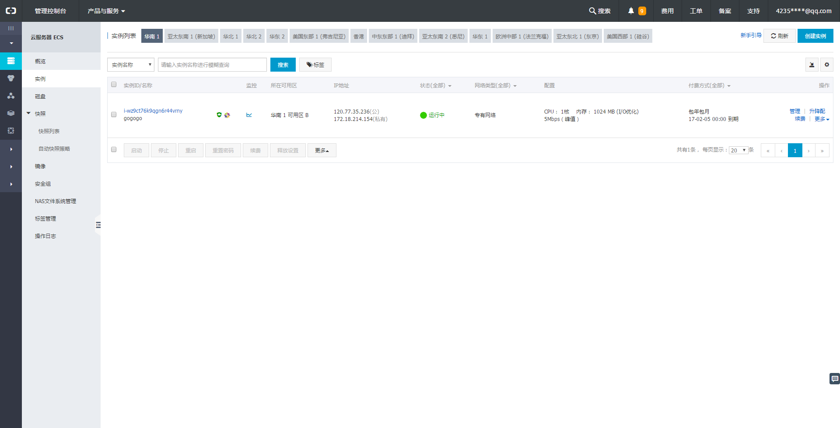840x428 pixels.
Task: Open the account menu 4235****@qq.com
Action: (804, 11)
